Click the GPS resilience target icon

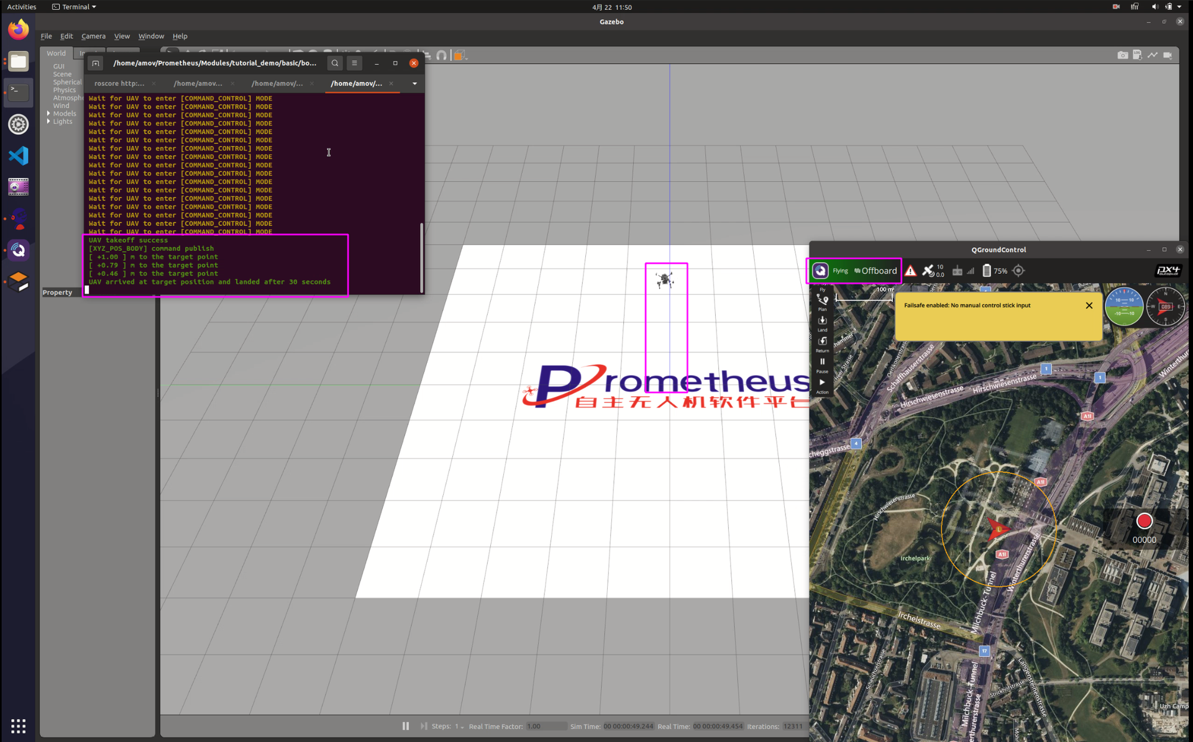click(1018, 271)
